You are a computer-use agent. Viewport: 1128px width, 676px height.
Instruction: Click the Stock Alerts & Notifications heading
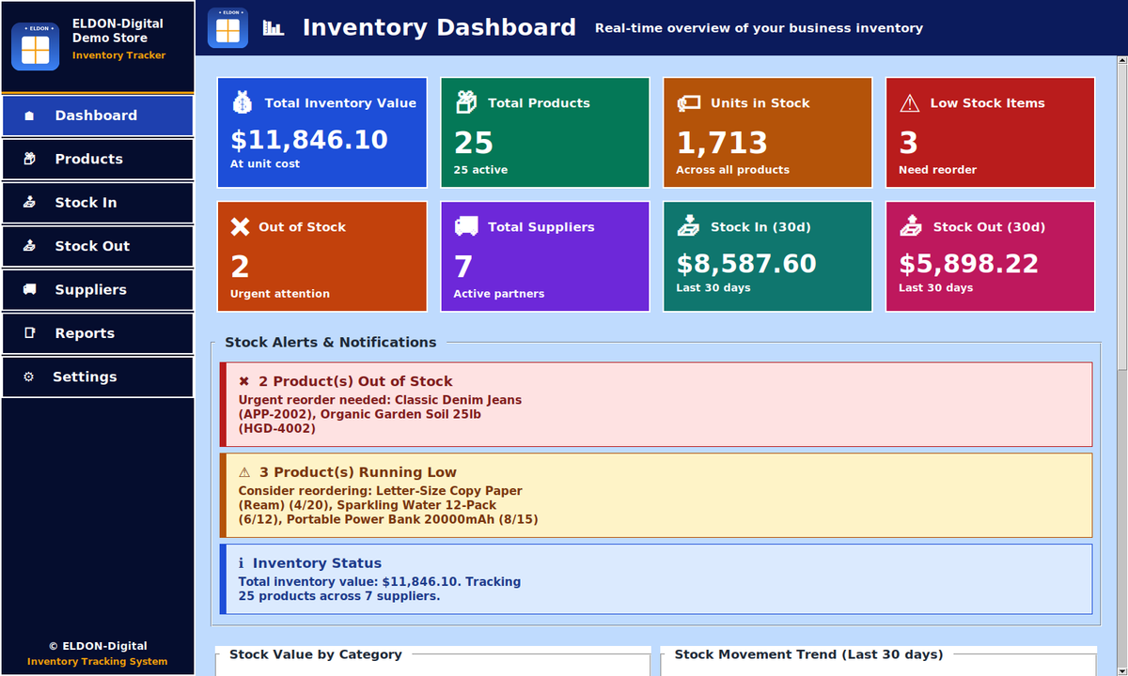331,343
